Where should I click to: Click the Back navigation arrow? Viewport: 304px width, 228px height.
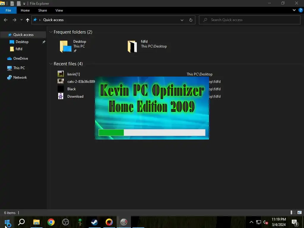coord(6,20)
